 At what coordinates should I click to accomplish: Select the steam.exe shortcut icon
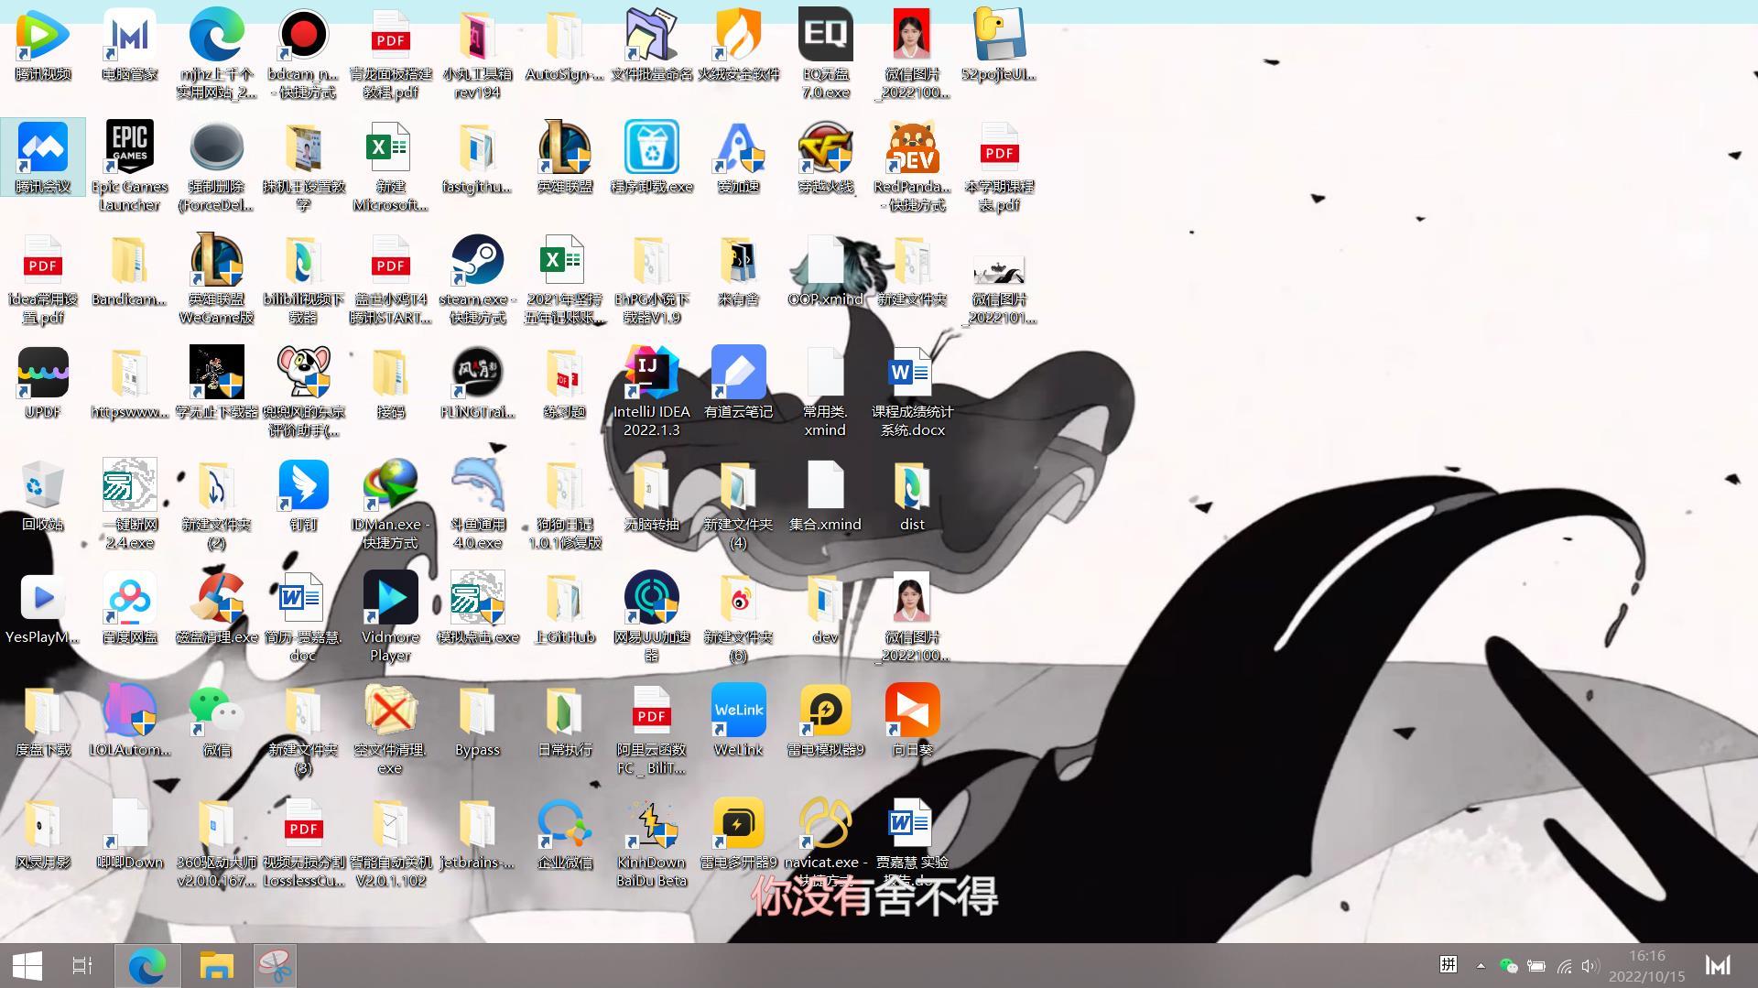[x=477, y=278]
